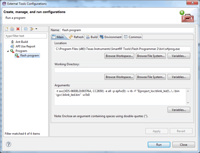Click the Eclipse icon in title bar
200x153 pixels.
point(4,3)
